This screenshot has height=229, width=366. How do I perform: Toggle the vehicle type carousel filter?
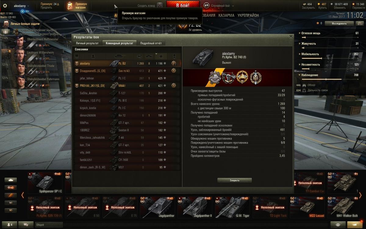[11, 180]
